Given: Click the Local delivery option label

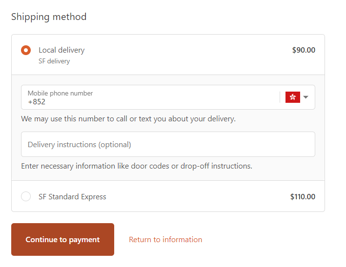Looking at the screenshot, I should click(x=61, y=50).
